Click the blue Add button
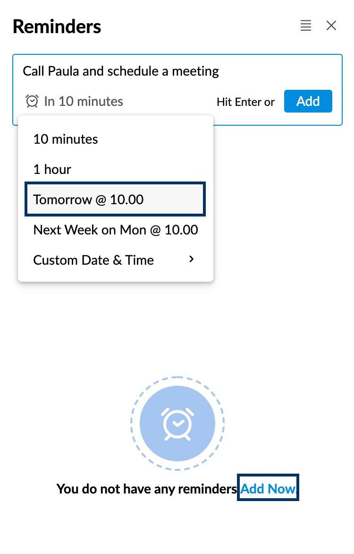 [308, 101]
